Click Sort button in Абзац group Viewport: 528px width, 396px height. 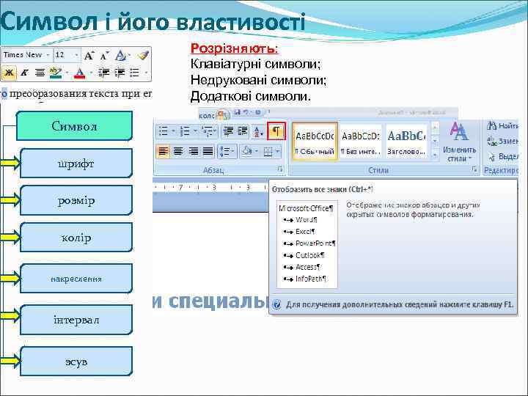[258, 131]
